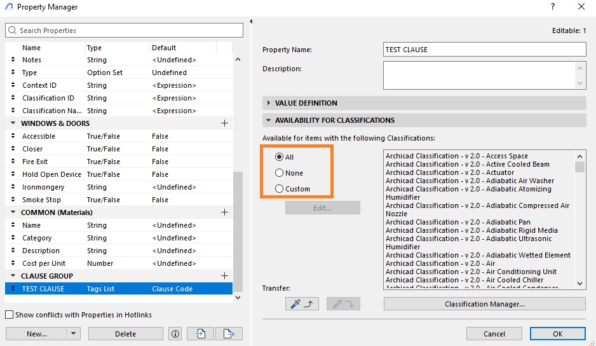Click the Search Properties field
The image size is (596, 346).
pyautogui.click(x=125, y=31)
